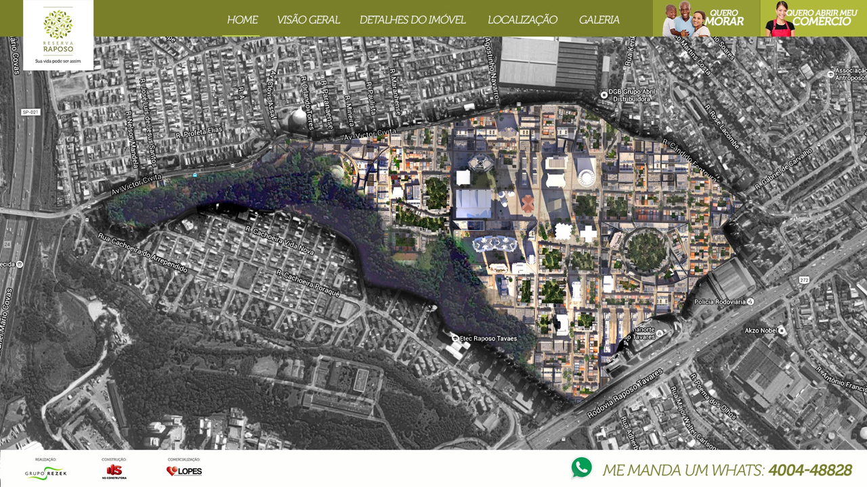867x487 pixels.
Task: Open DETALHES DO IMÓVEL in the navigation
Action: pos(413,20)
